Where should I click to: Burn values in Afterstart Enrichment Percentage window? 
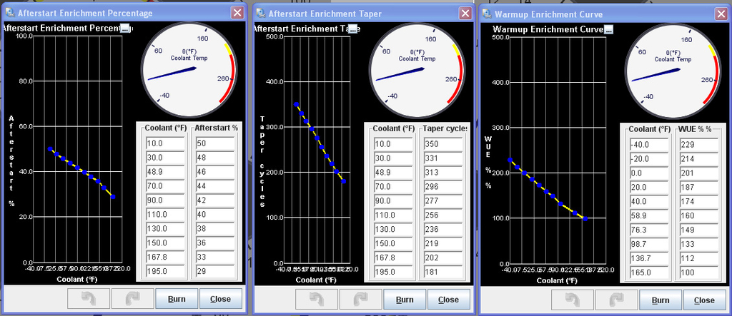(x=177, y=299)
